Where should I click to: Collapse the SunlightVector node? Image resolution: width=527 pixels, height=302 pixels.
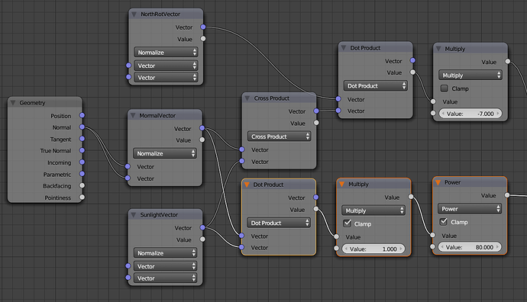tap(134, 215)
